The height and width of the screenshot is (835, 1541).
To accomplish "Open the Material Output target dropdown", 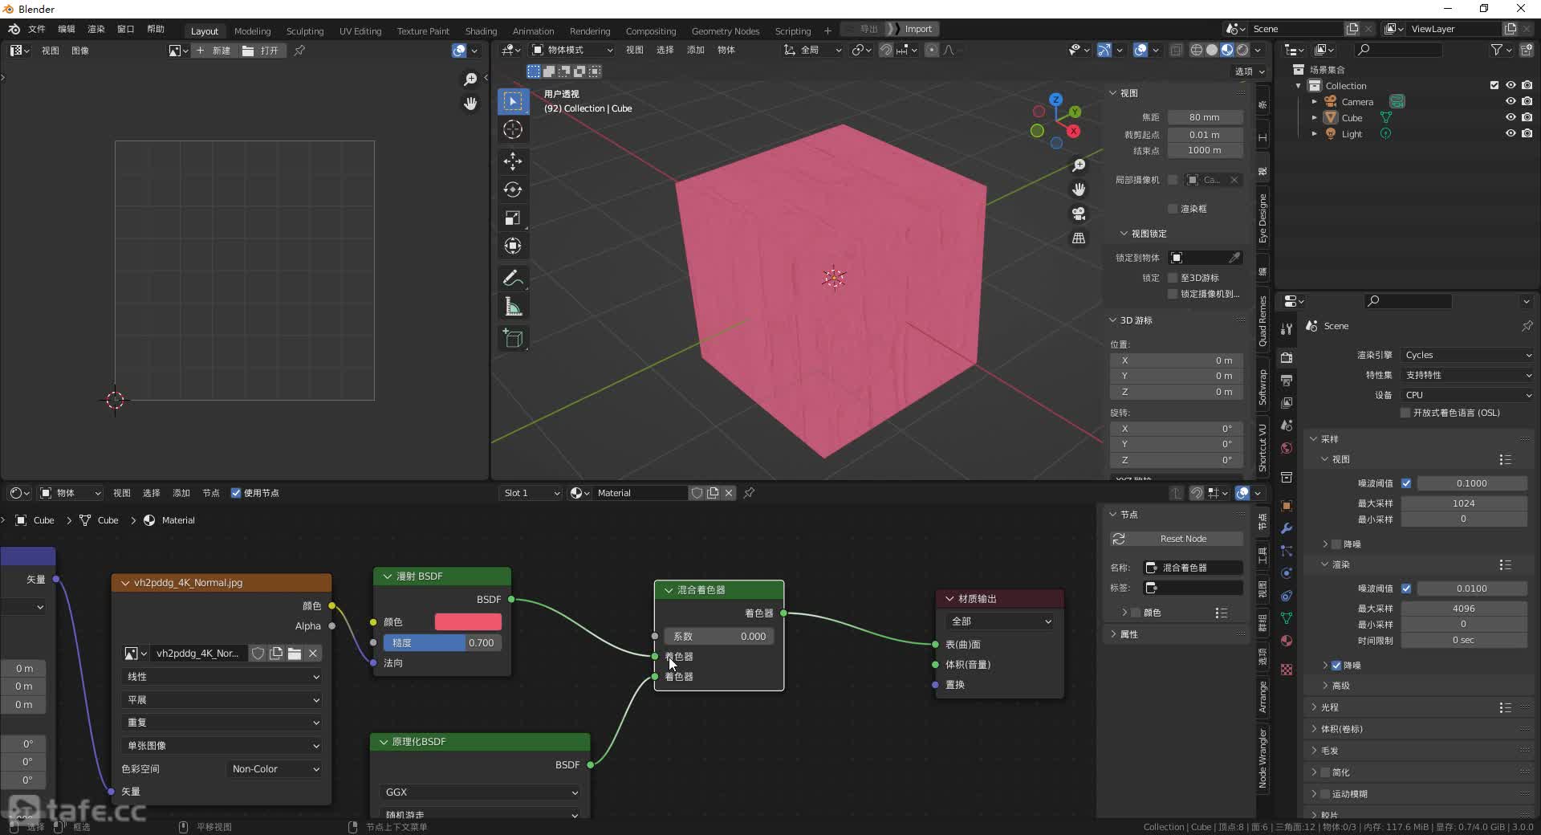I will (1000, 621).
